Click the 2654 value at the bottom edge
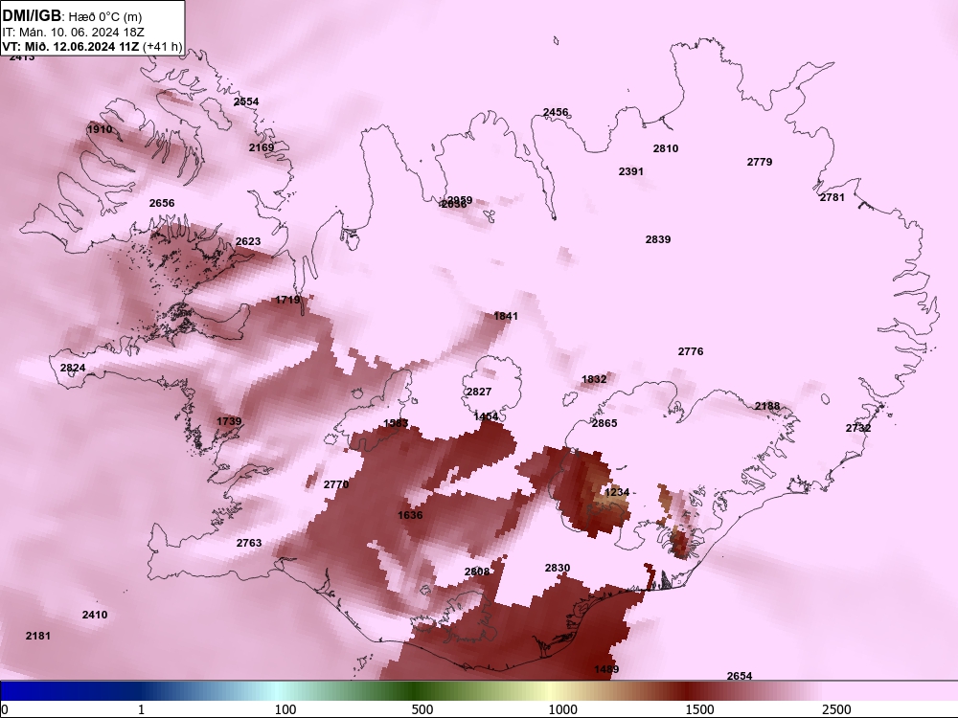Screen dimensions: 958x718 740,676
